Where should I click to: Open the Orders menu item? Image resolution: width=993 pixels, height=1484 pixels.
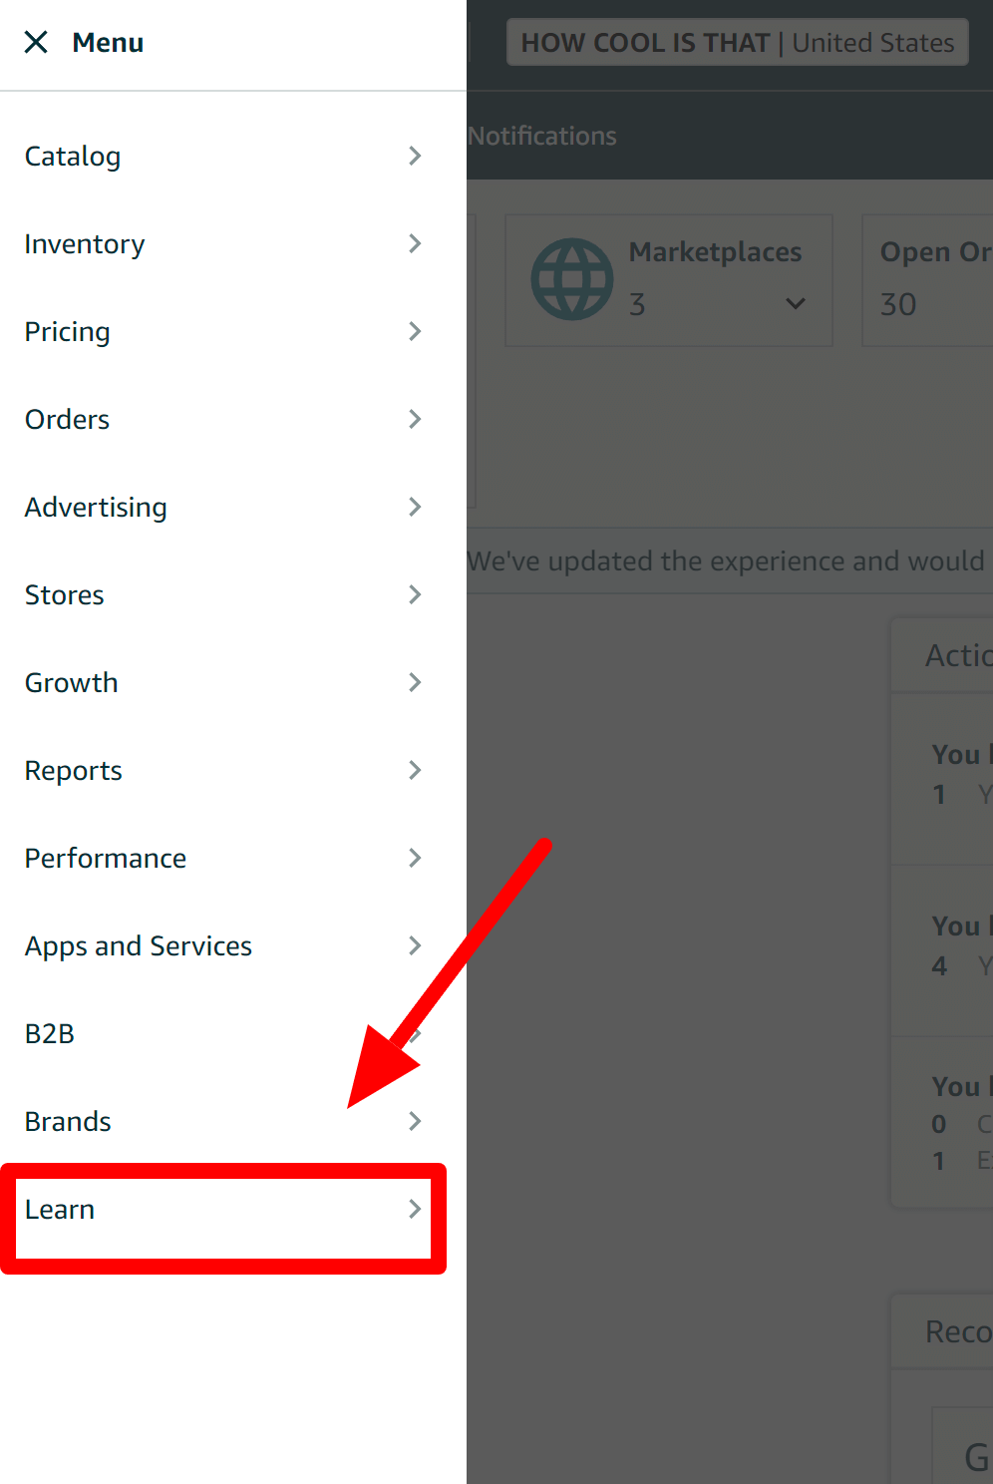68,419
